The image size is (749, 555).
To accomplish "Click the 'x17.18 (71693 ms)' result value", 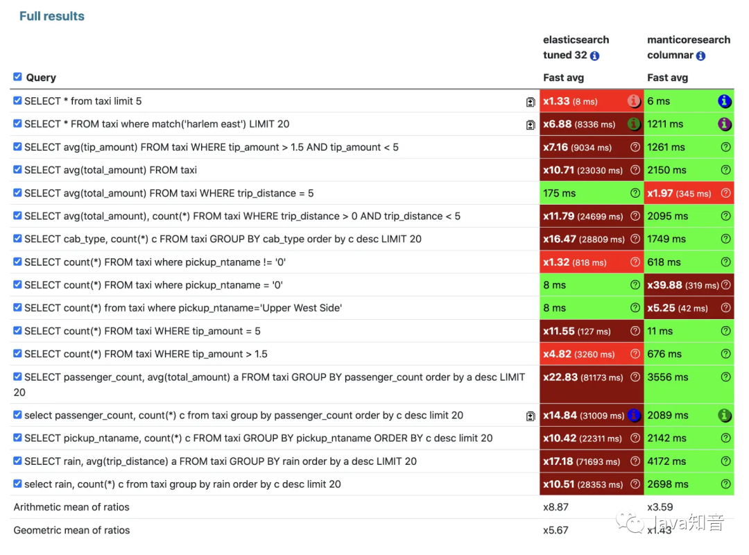I will coord(582,461).
